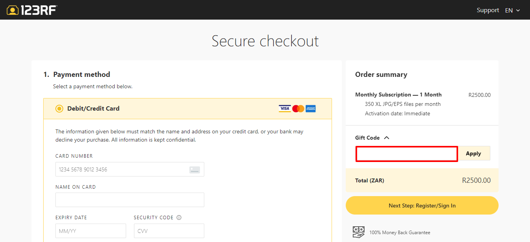Focus the gift code input field
Image resolution: width=530 pixels, height=242 pixels.
coord(407,154)
